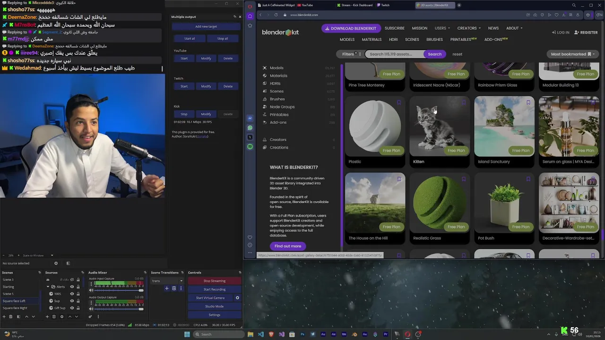Open the Audio Input Capture three-dot options
The width and height of the screenshot is (605, 340).
coord(91,284)
